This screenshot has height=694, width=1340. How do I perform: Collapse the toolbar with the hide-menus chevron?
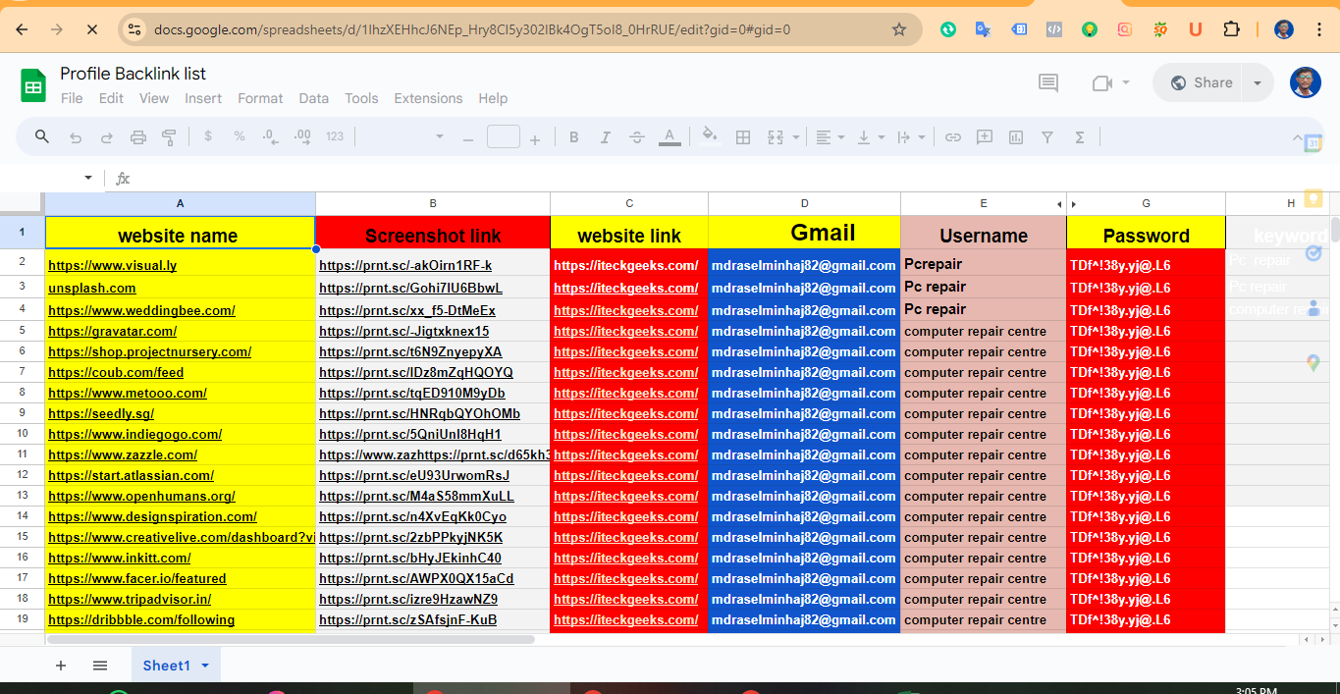coord(1297,136)
